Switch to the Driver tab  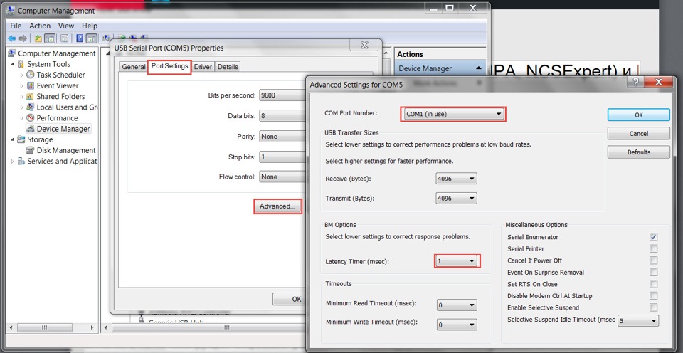(x=203, y=67)
